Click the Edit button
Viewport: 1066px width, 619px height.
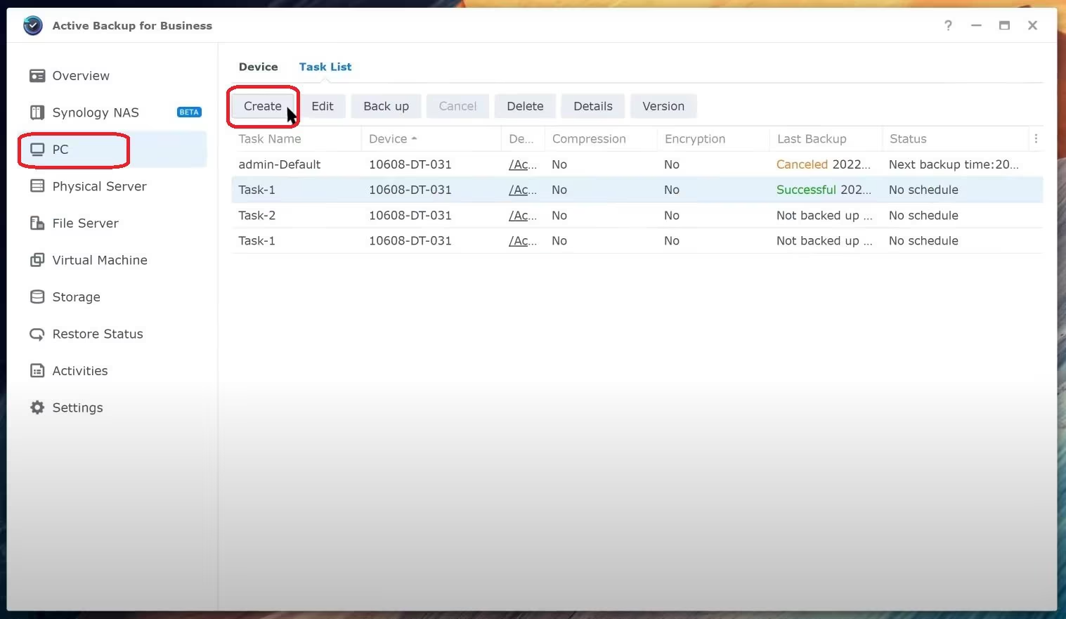[323, 106]
